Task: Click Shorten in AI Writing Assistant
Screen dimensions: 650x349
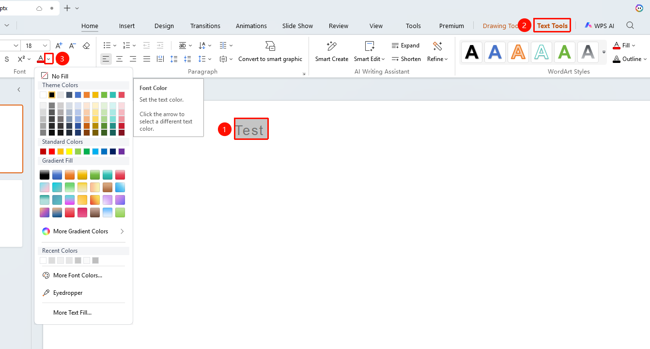Action: pos(406,59)
